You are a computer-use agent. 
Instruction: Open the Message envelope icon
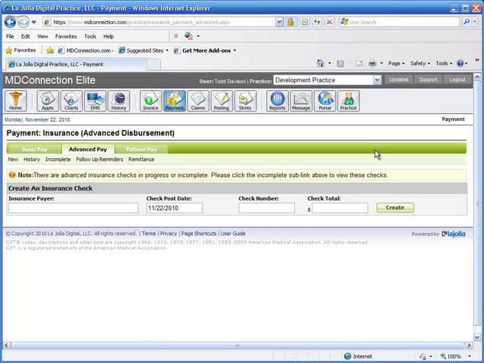[301, 101]
